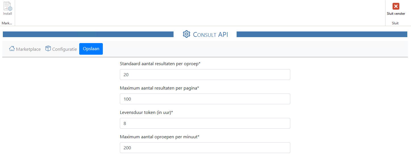This screenshot has height=157, width=411.
Task: Click the Standaard aantal resultaten per oproep label
Action: tap(160, 64)
